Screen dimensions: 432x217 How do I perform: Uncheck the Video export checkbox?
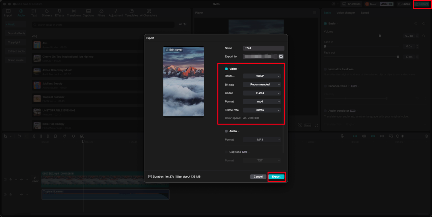(226, 69)
